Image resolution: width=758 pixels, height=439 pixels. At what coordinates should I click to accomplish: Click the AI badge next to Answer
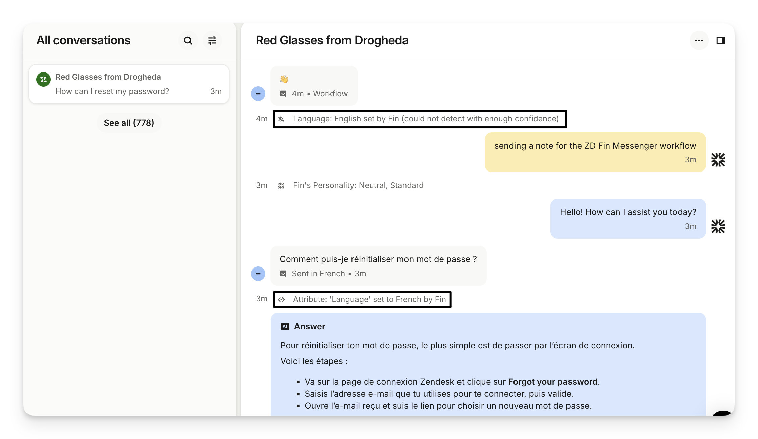(x=285, y=326)
